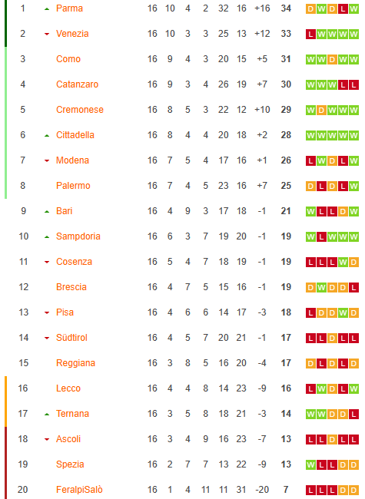Screen dimensions: 365x499
Task: Open Sampdoria team link
Action: [x=78, y=236]
